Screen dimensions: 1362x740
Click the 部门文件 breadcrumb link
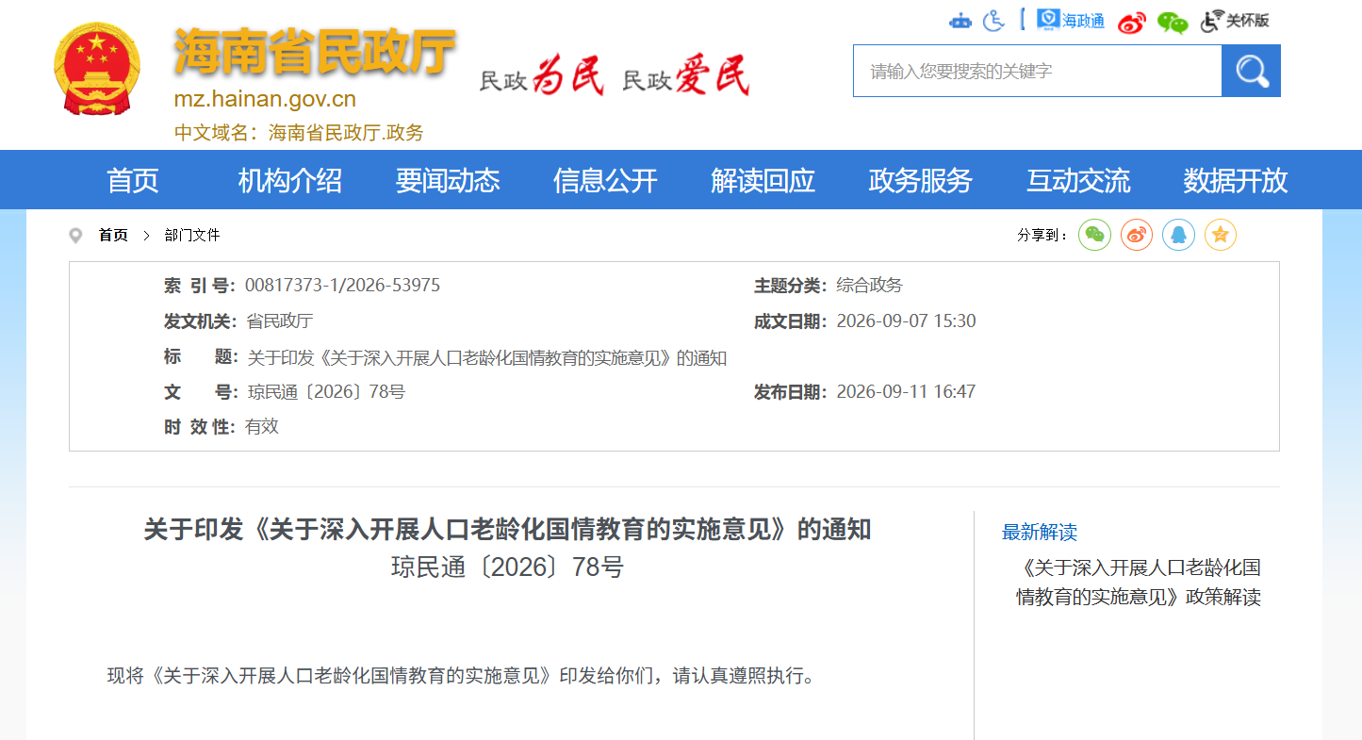(192, 235)
